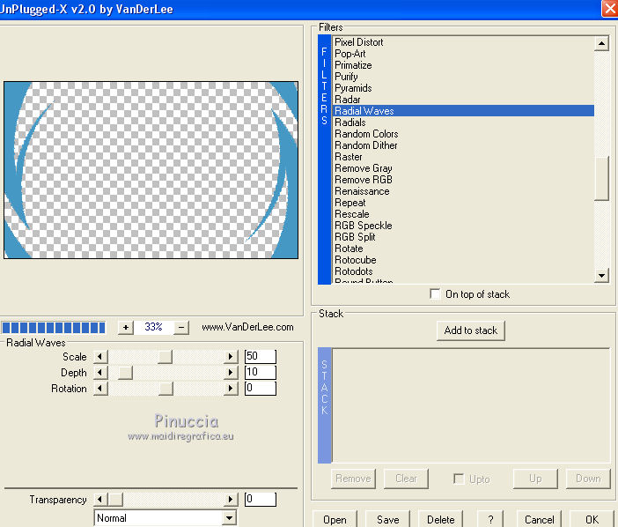The image size is (618, 527).
Task: Decrease Depth with the left arrow
Action: 100,373
